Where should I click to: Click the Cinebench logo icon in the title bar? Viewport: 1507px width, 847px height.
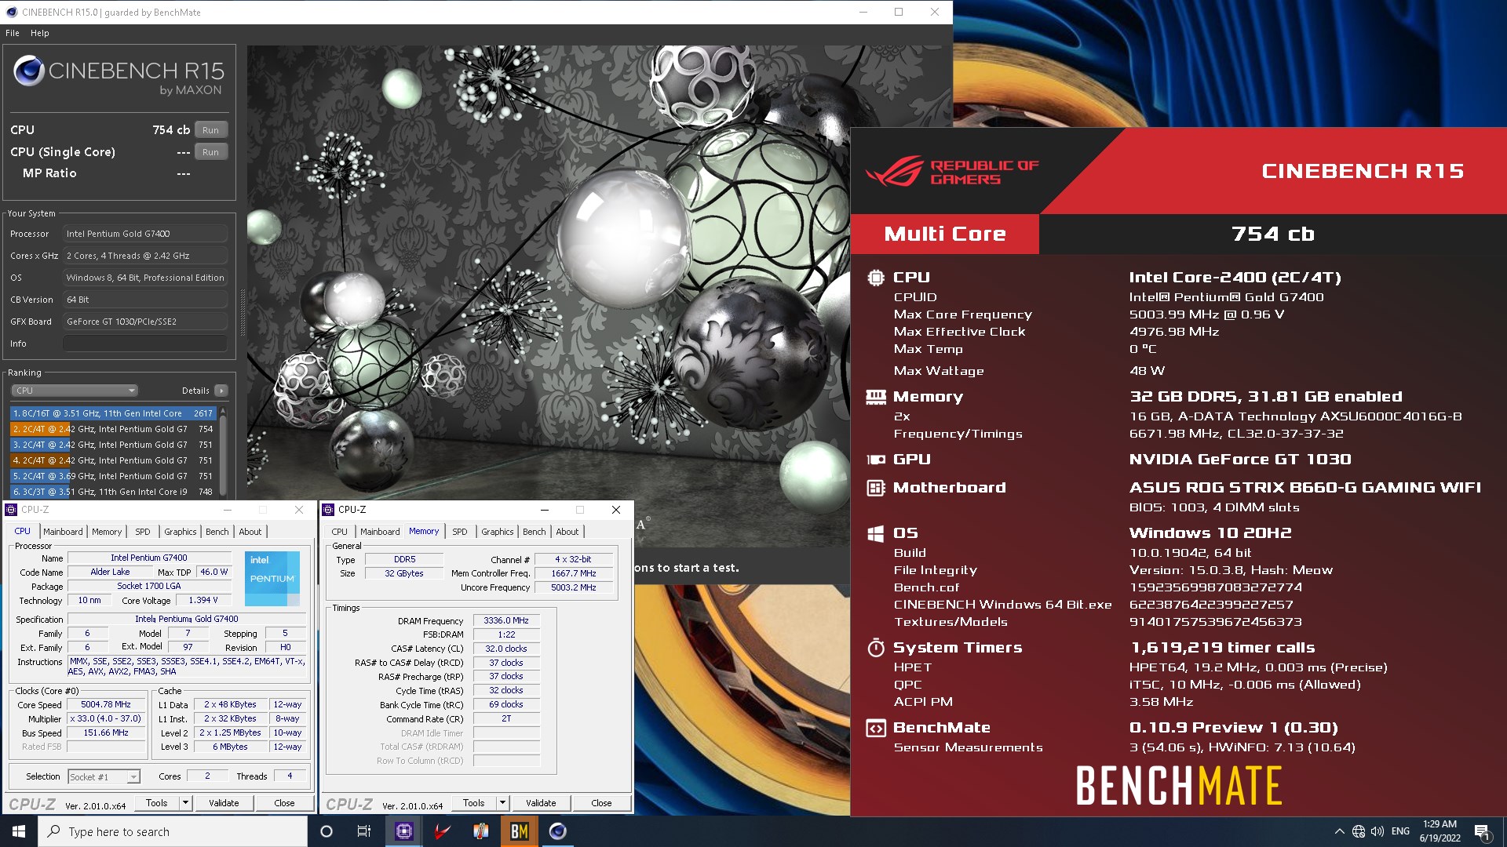pyautogui.click(x=11, y=12)
